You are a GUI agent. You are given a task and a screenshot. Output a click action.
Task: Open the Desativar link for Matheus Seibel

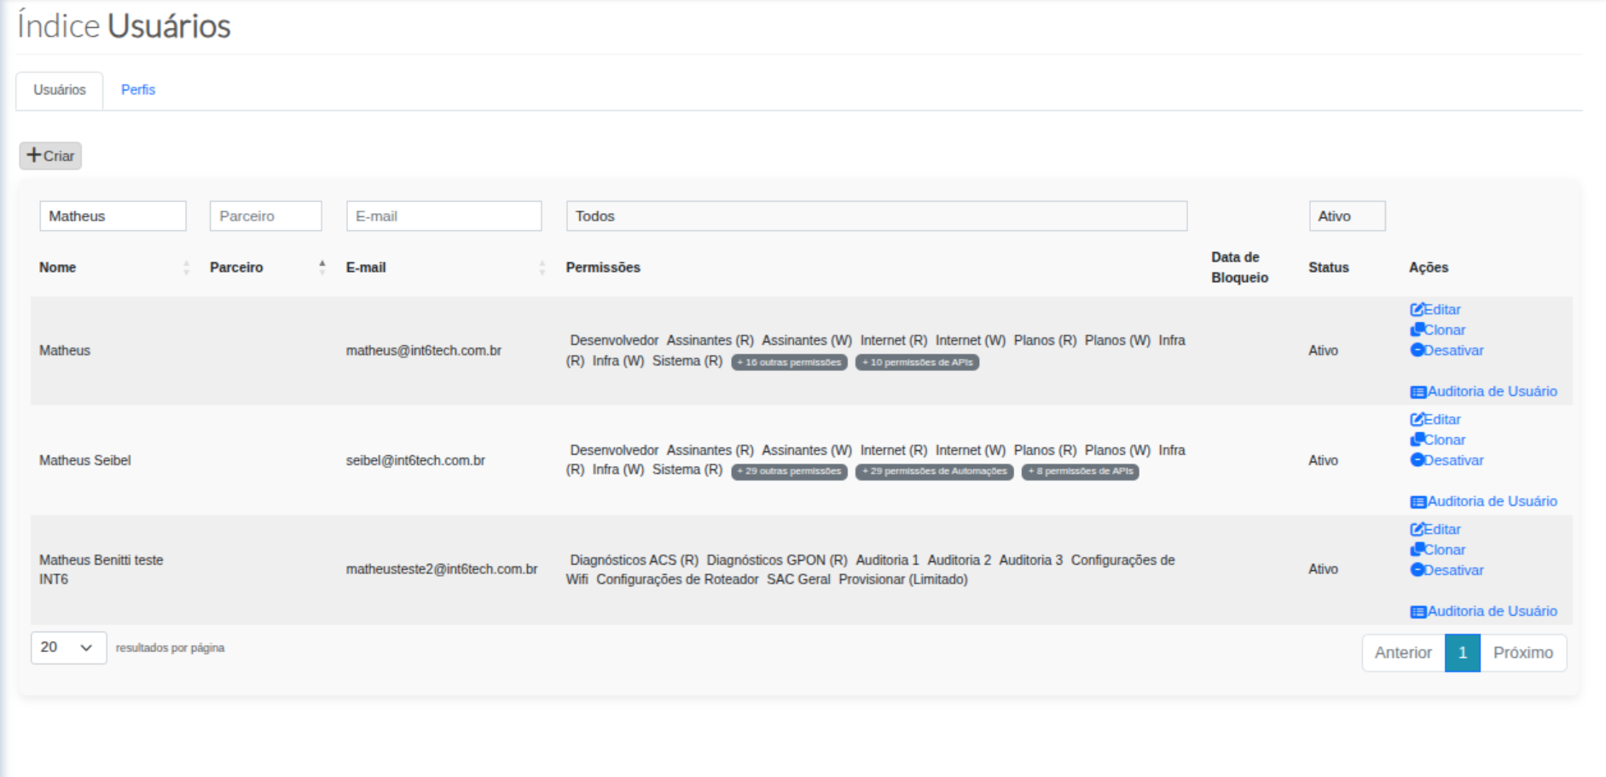(x=1447, y=460)
